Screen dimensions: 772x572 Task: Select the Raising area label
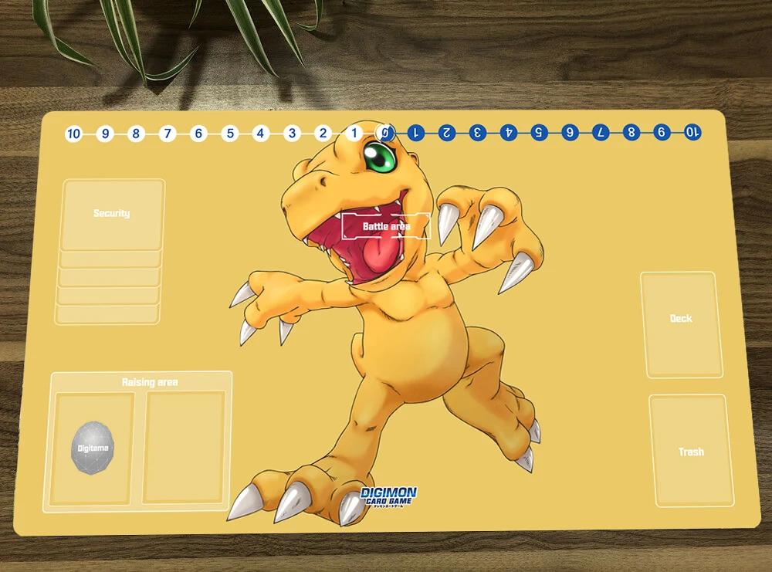coord(148,381)
